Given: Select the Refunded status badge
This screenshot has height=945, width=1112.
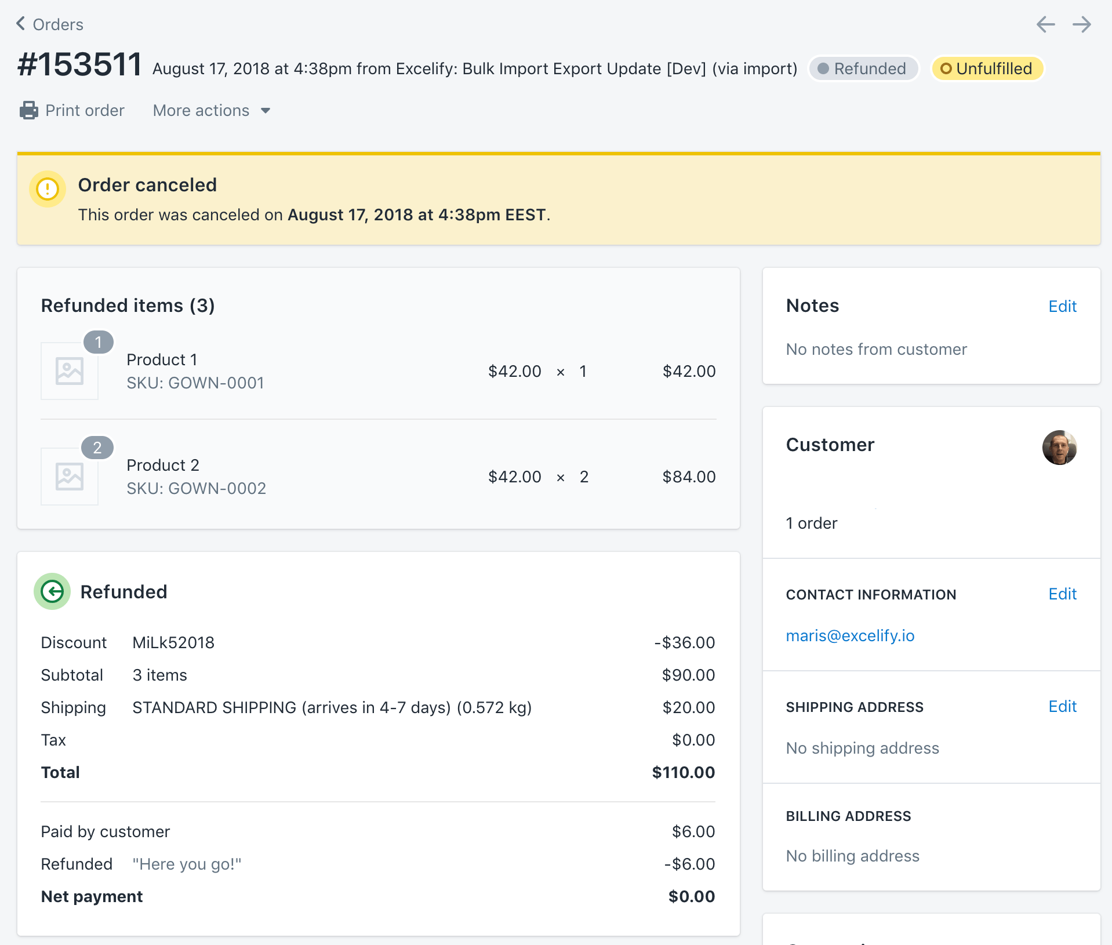Looking at the screenshot, I should tap(863, 68).
